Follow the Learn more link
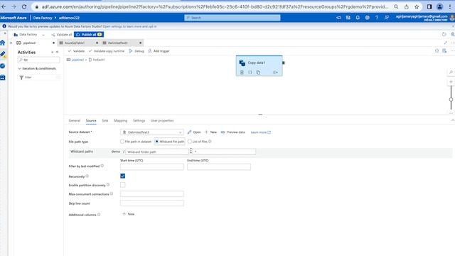The height and width of the screenshot is (256, 455). [261, 132]
